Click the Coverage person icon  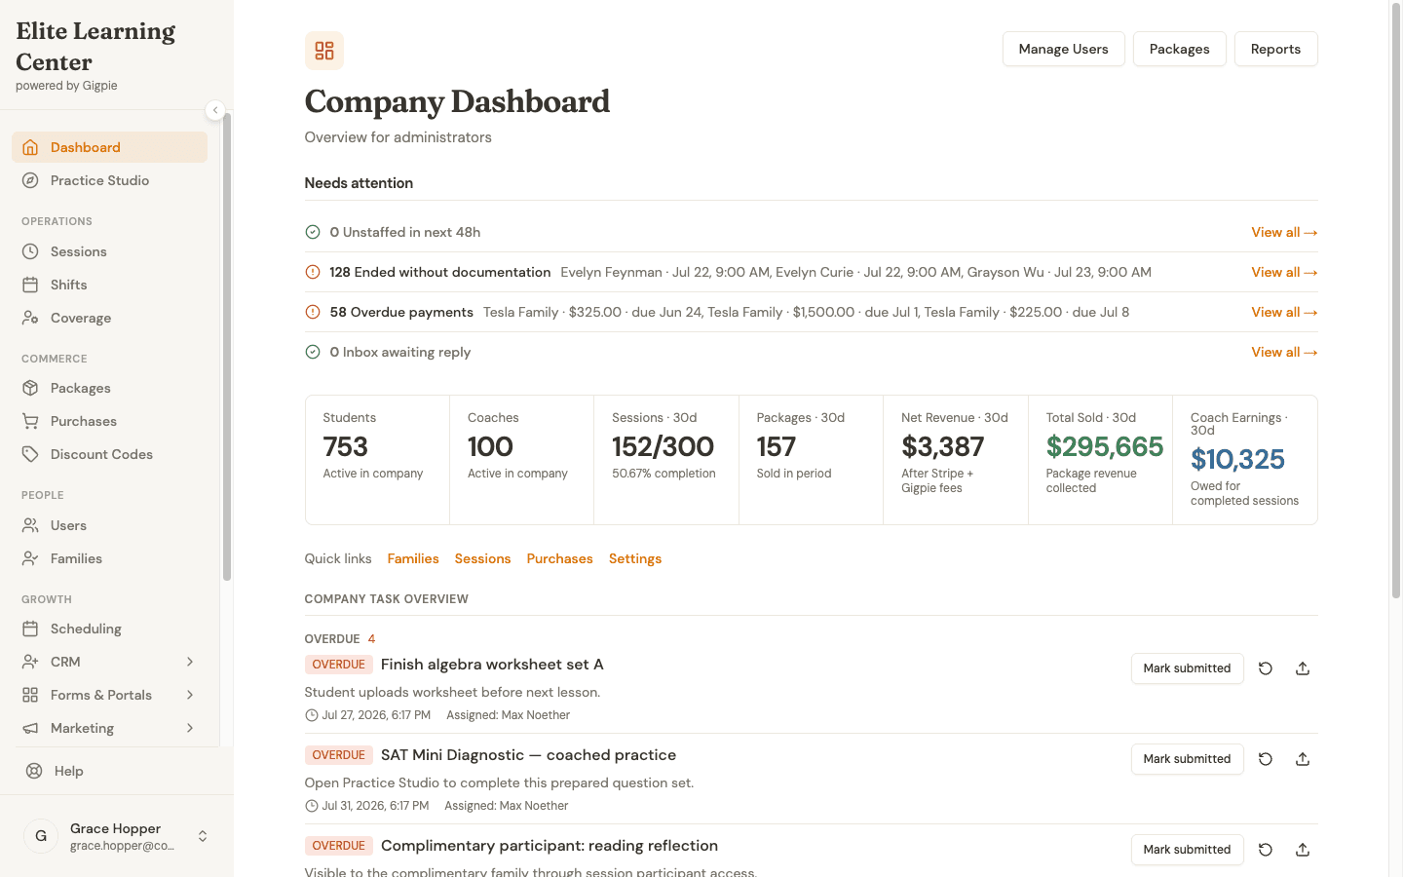coord(30,318)
